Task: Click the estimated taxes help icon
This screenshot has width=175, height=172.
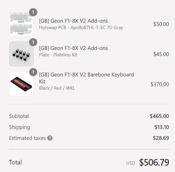Action: [50, 138]
